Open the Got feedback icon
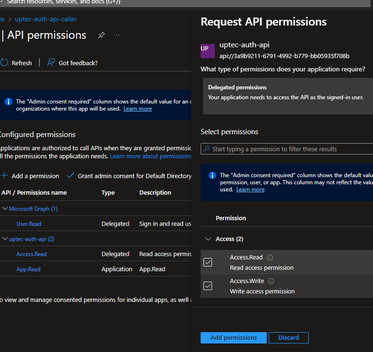This screenshot has height=352, width=373. [x=51, y=63]
